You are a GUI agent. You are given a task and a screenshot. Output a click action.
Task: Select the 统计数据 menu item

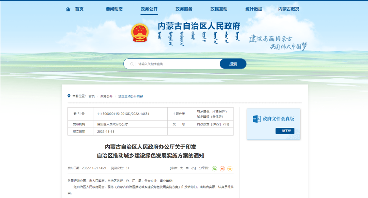pyautogui.click(x=253, y=9)
